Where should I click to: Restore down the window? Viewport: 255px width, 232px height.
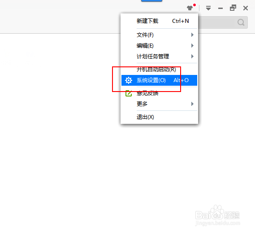(x=233, y=8)
